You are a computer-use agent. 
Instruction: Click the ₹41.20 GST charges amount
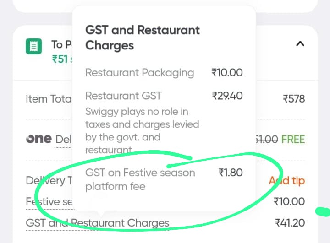[x=290, y=223]
